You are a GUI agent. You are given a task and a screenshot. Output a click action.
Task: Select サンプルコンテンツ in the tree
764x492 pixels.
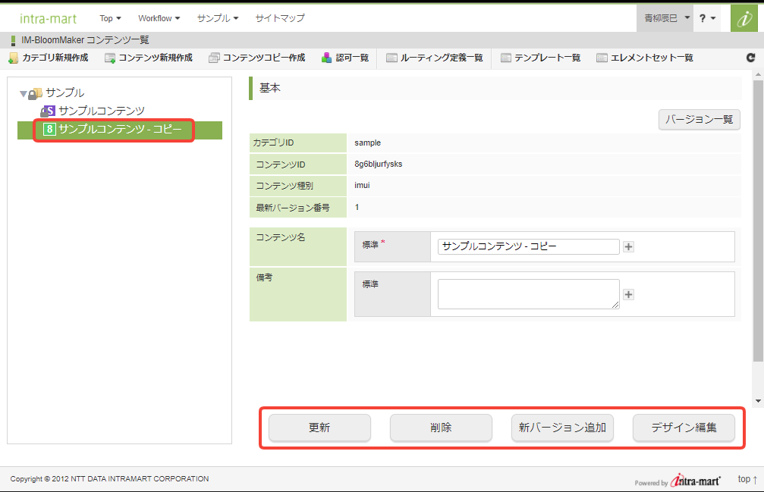pos(102,111)
